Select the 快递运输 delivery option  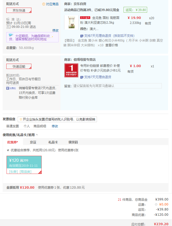tap(19, 66)
